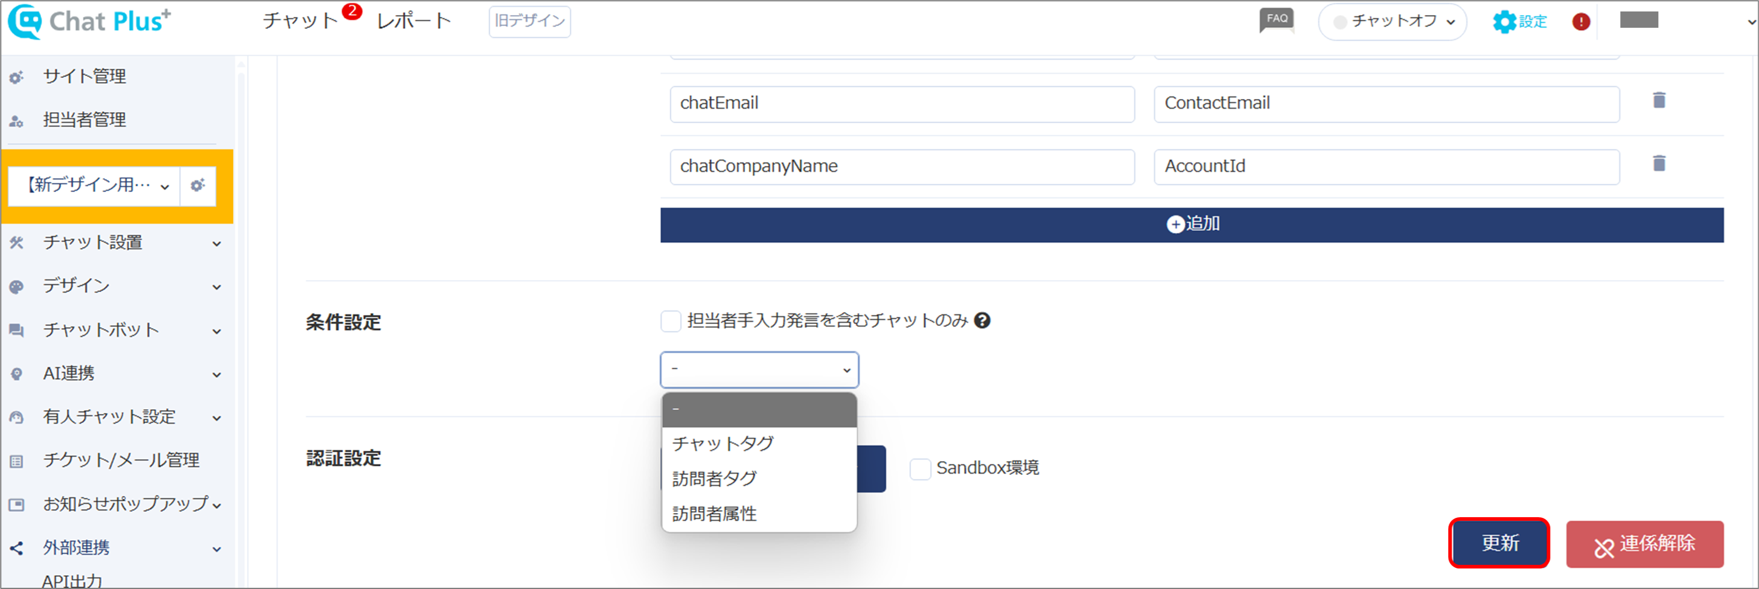Switch to the チャット tab
This screenshot has height=589, width=1759.
pos(301,21)
